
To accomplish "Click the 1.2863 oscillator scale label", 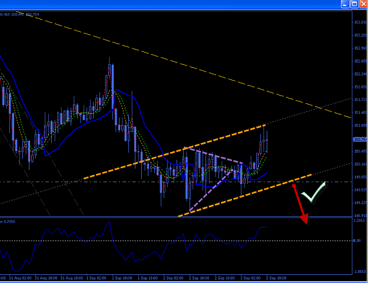I will click(359, 221).
